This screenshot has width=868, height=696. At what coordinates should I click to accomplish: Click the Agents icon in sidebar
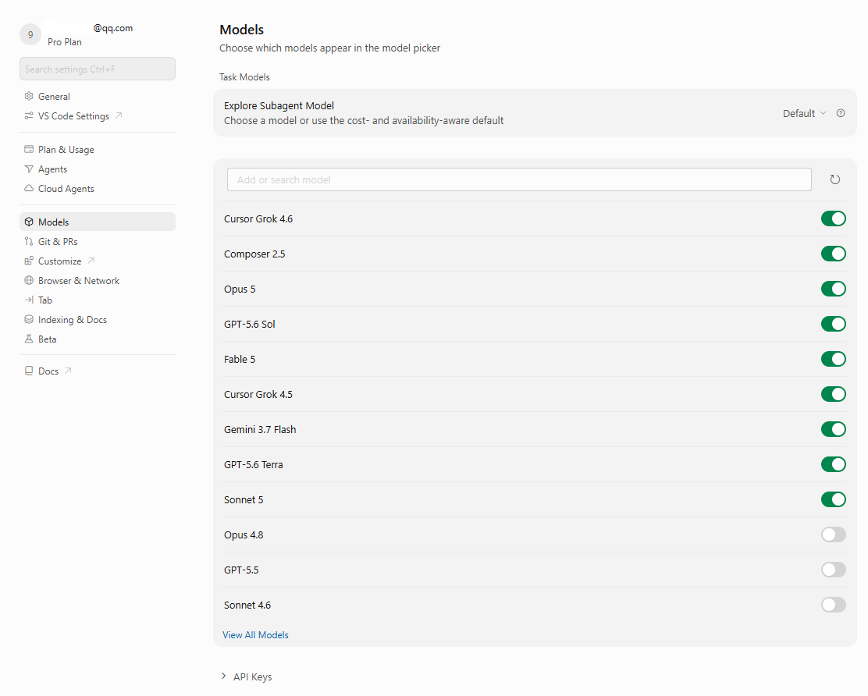pyautogui.click(x=29, y=169)
